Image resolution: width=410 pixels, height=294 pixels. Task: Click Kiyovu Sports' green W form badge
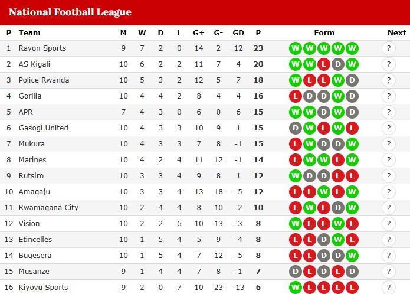click(x=296, y=288)
